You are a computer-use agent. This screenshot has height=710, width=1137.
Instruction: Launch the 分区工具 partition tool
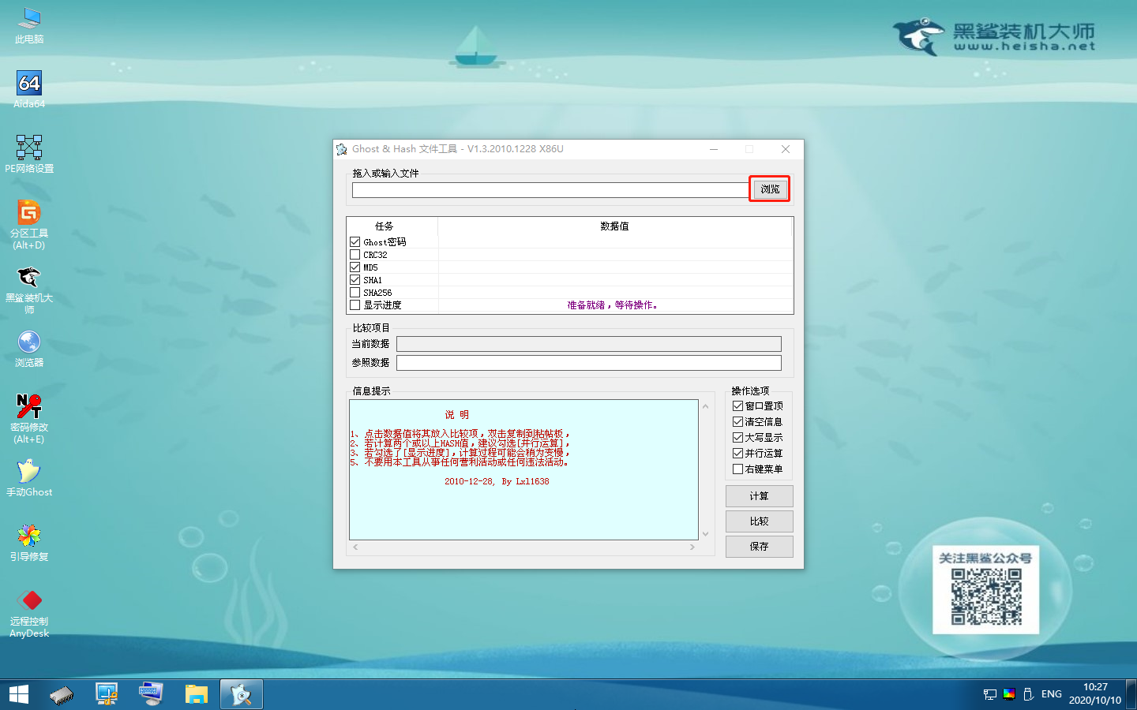28,213
